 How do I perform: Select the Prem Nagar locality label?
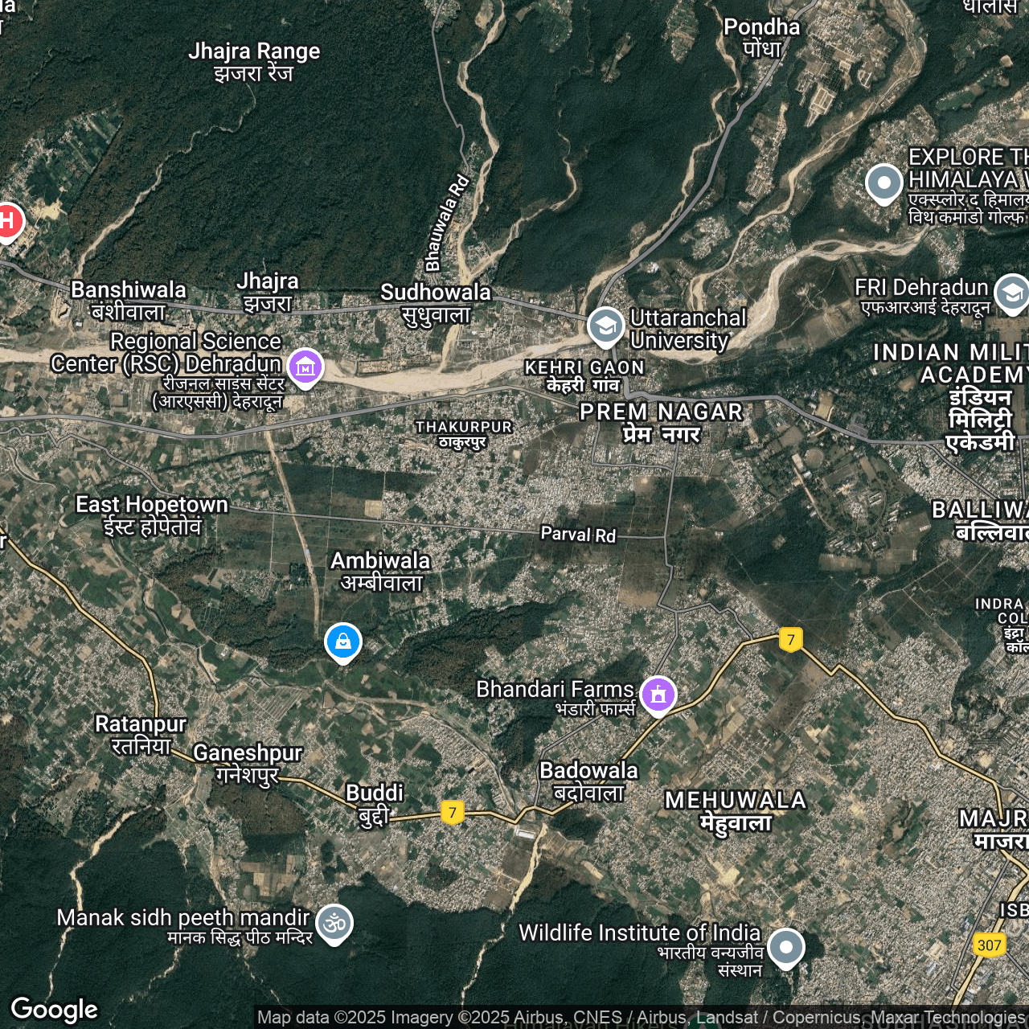[661, 421]
